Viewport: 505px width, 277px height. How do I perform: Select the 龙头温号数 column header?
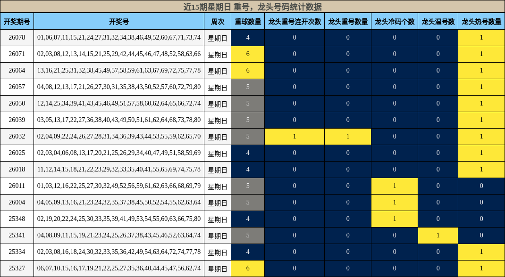click(438, 20)
